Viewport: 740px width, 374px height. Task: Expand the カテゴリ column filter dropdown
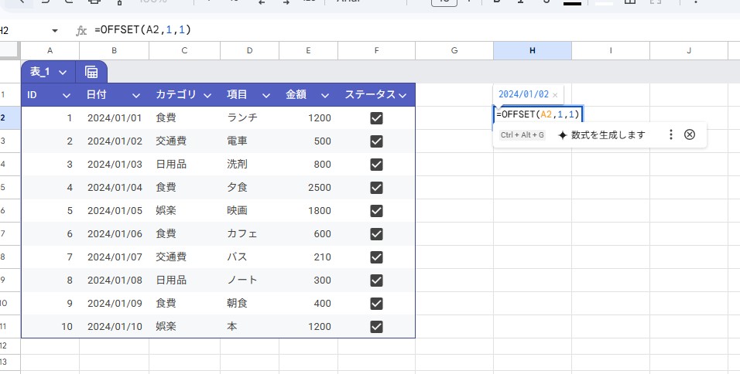[207, 95]
